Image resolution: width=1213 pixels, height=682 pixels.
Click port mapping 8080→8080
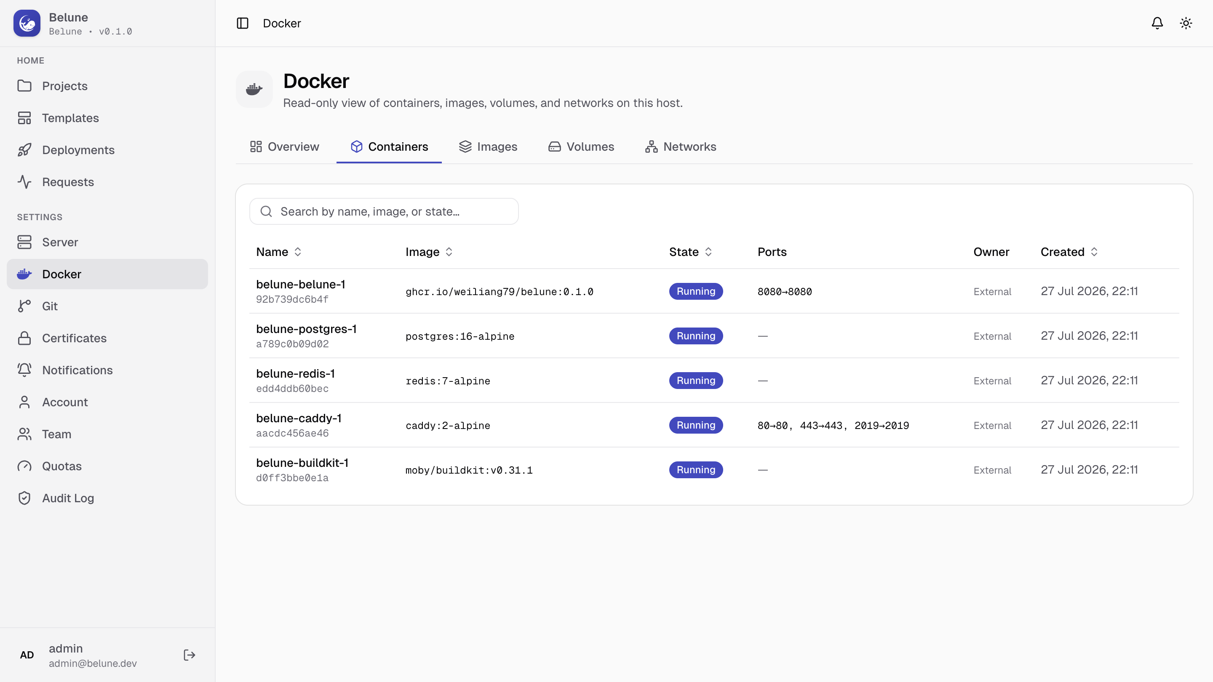pyautogui.click(x=785, y=292)
